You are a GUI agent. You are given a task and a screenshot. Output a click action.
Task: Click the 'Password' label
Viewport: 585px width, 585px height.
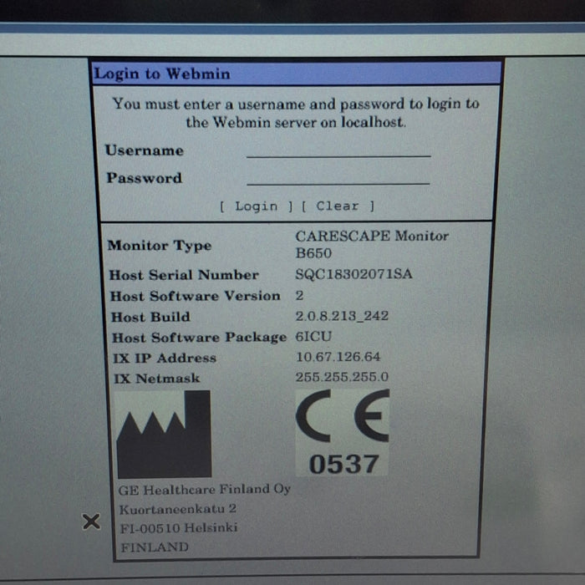(144, 177)
